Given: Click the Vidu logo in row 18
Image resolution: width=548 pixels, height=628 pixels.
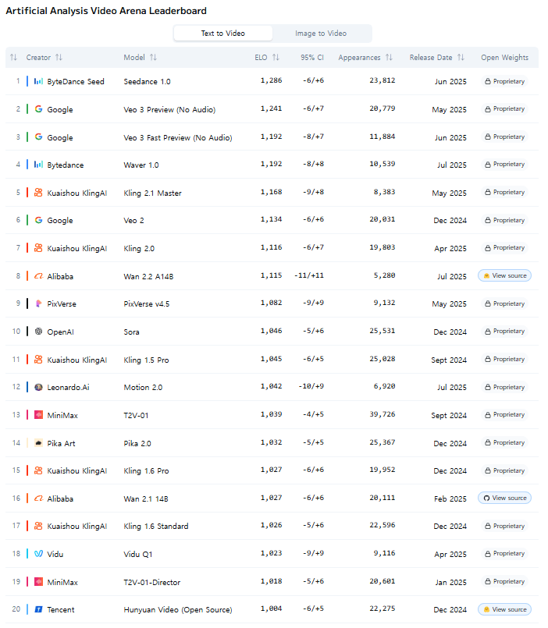Looking at the screenshot, I should point(38,554).
